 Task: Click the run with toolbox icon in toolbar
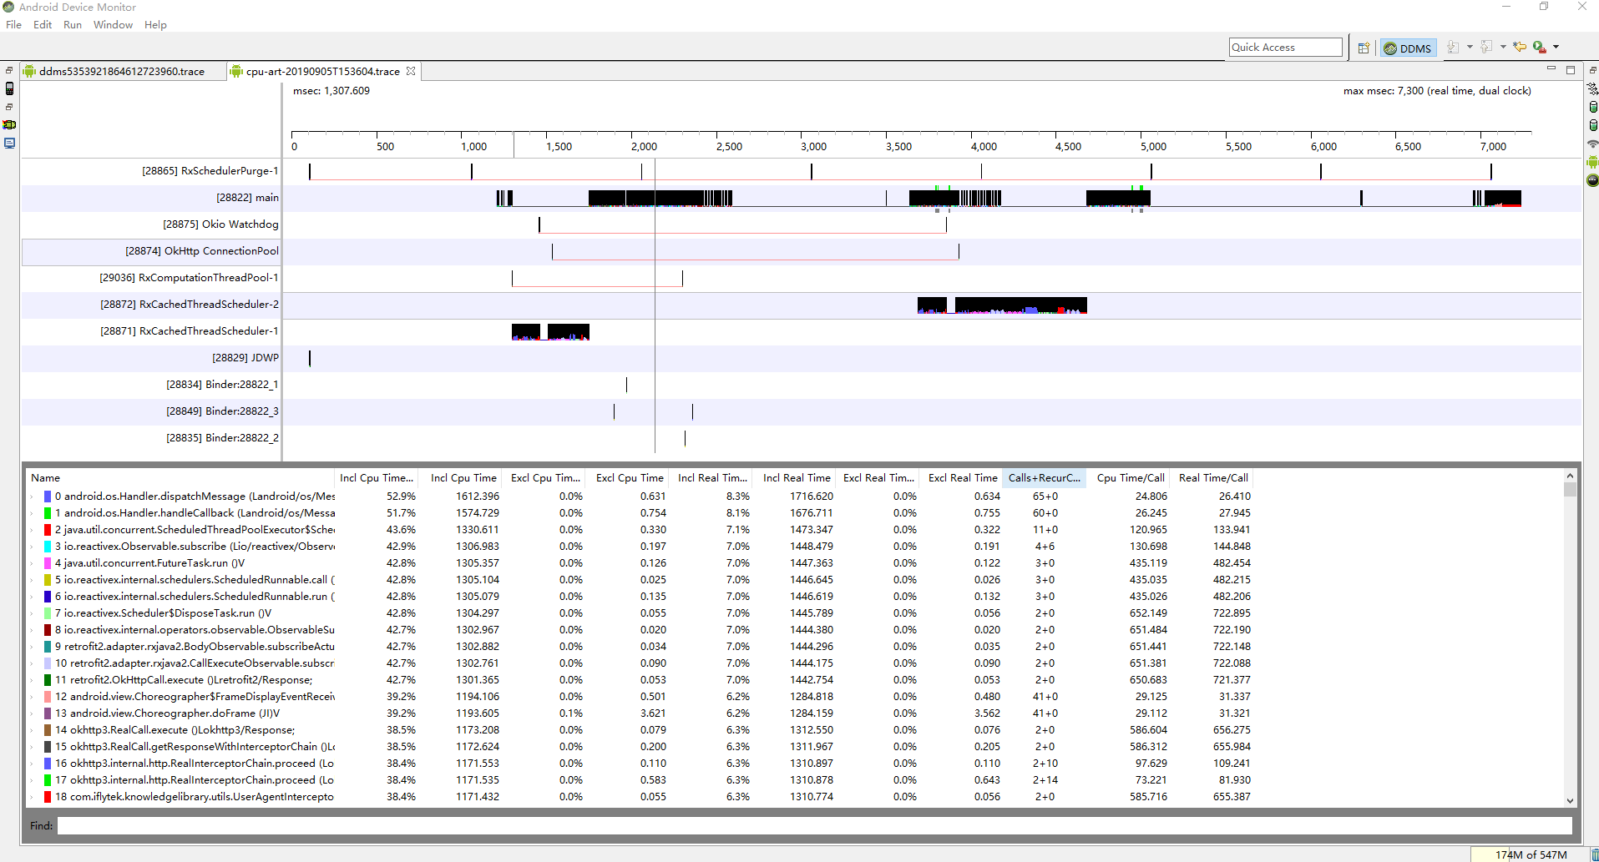pyautogui.click(x=1539, y=48)
